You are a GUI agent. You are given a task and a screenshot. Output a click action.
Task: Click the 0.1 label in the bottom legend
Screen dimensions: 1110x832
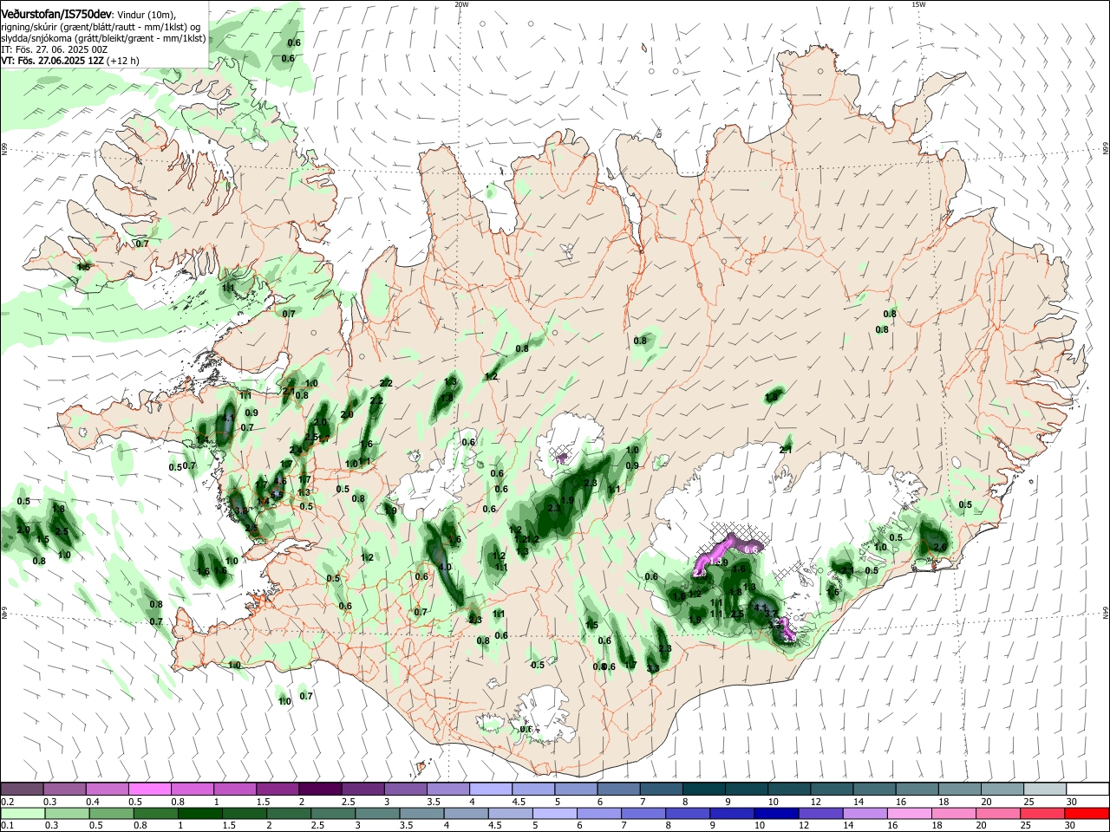[8, 825]
